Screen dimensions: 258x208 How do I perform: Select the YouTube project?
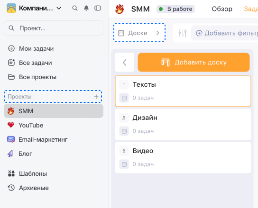(54, 125)
